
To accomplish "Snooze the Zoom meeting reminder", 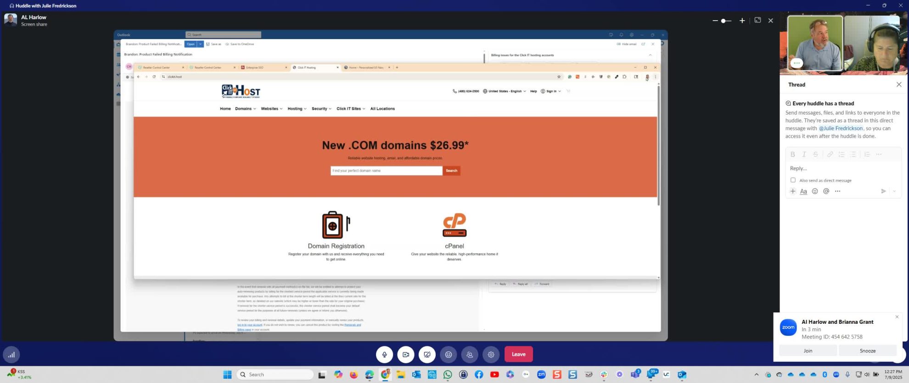I will point(868,351).
